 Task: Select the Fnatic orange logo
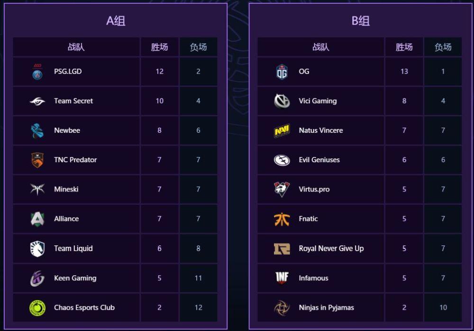pyautogui.click(x=282, y=219)
